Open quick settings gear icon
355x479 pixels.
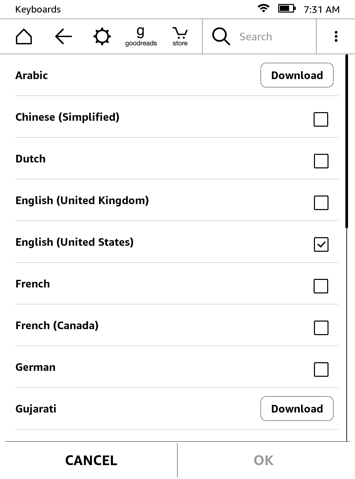point(102,36)
